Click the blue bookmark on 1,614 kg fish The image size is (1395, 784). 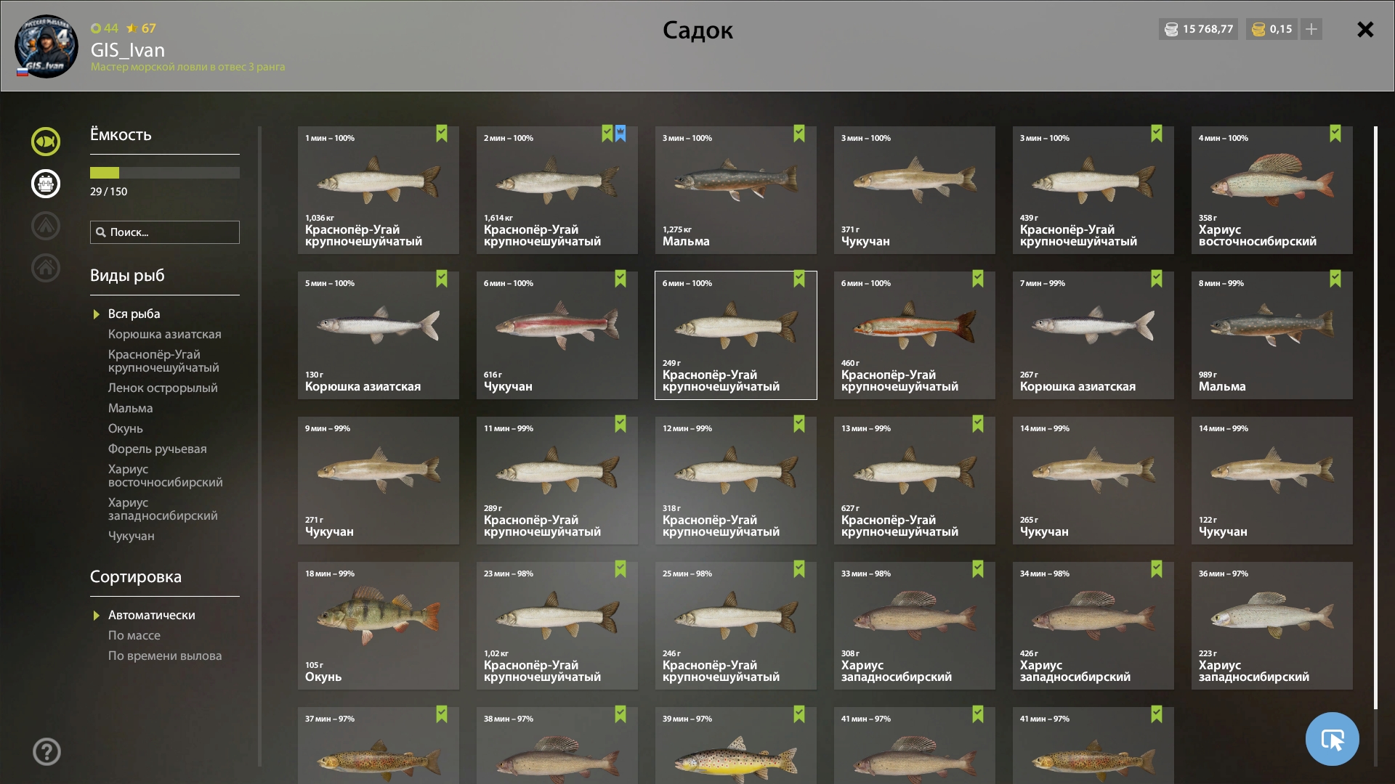click(620, 134)
